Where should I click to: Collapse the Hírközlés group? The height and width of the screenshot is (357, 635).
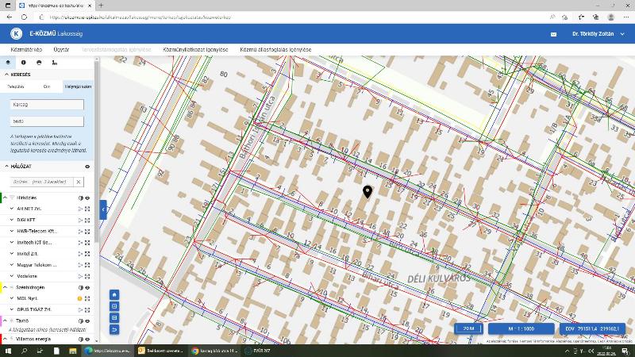[6, 198]
